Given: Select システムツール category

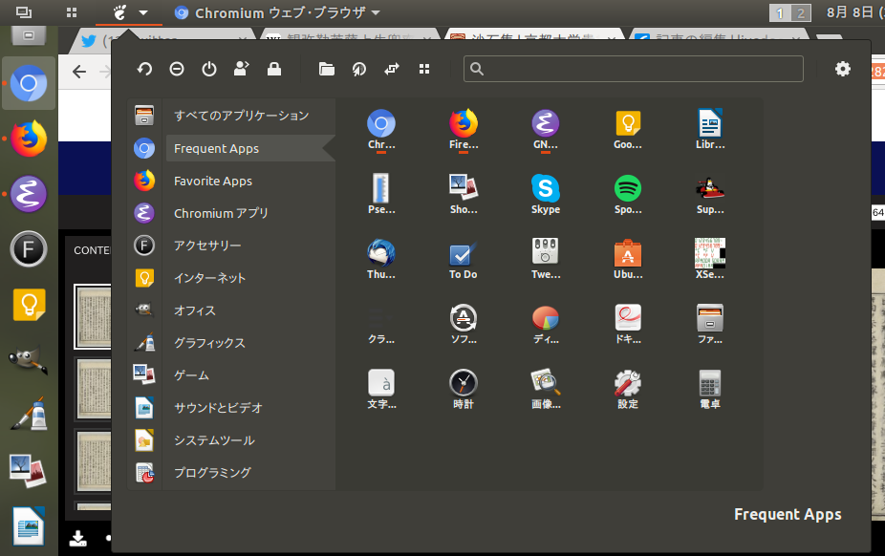Looking at the screenshot, I should 250,440.
